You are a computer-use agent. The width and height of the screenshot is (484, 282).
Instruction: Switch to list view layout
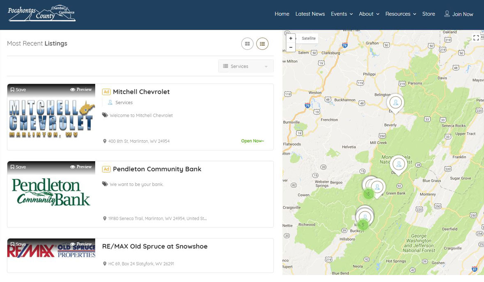tap(262, 44)
